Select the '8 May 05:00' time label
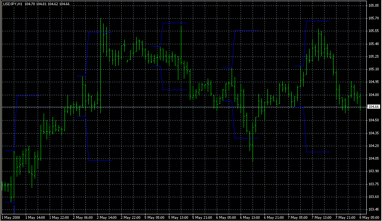The image size is (382, 221). (x=369, y=218)
